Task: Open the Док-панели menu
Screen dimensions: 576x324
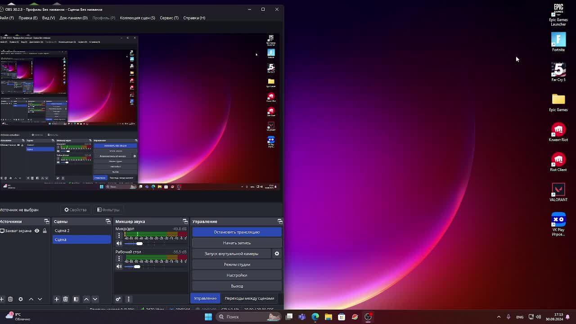Action: click(73, 18)
